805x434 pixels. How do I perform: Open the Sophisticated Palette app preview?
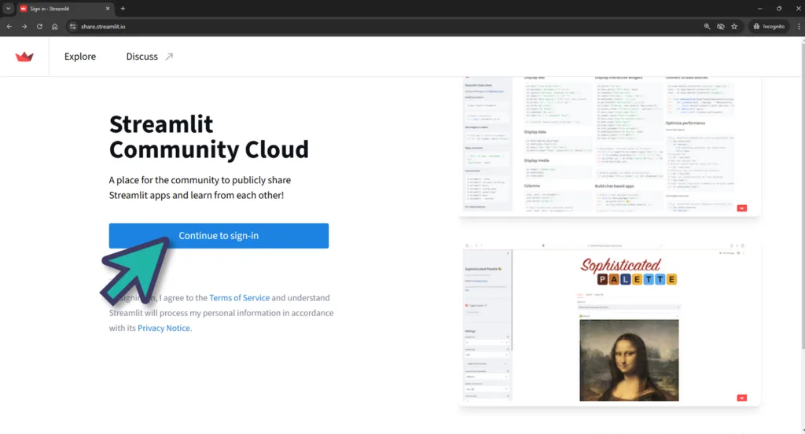click(609, 326)
